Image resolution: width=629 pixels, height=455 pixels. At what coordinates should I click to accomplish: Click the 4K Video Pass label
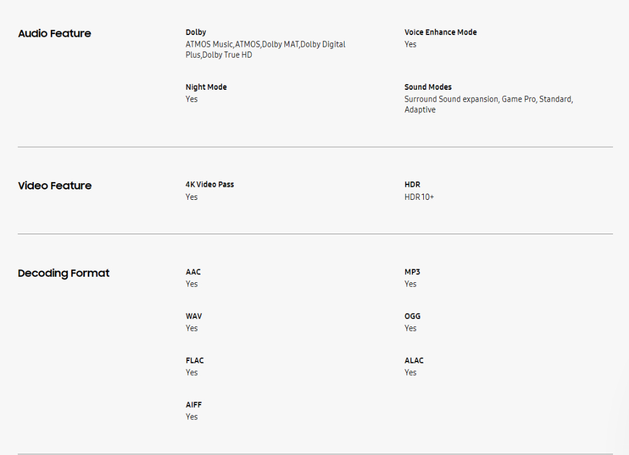(209, 184)
